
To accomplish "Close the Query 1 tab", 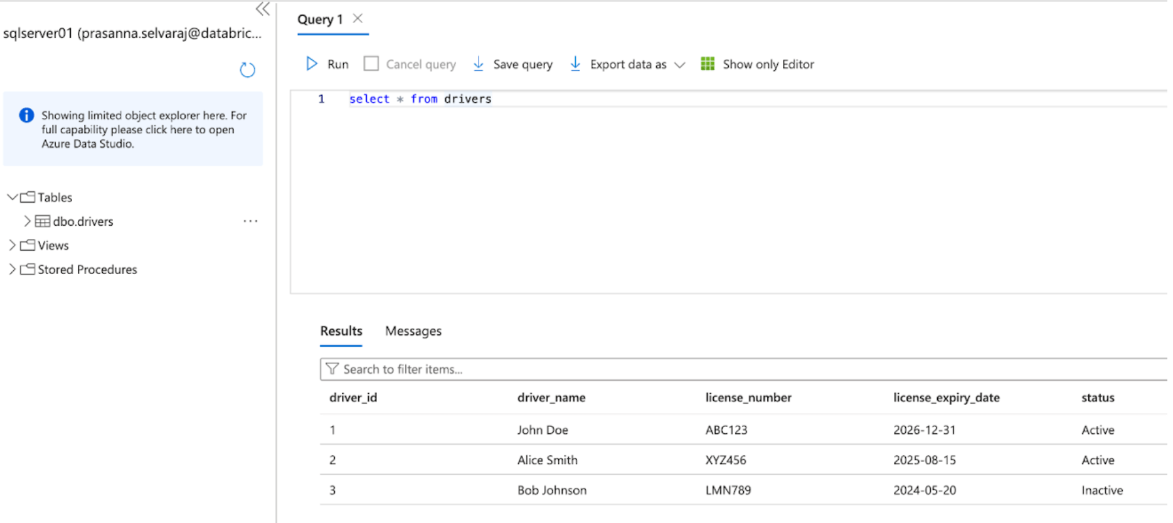I will pyautogui.click(x=358, y=18).
